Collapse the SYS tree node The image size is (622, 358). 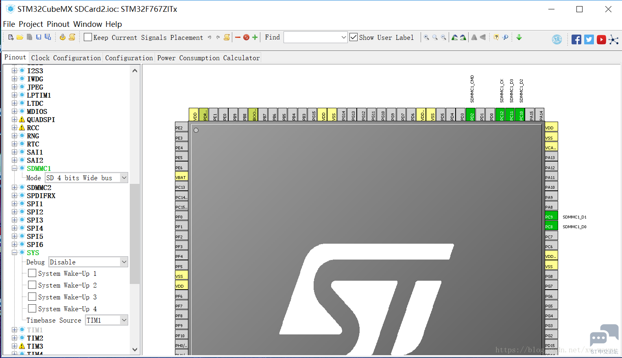click(x=15, y=253)
